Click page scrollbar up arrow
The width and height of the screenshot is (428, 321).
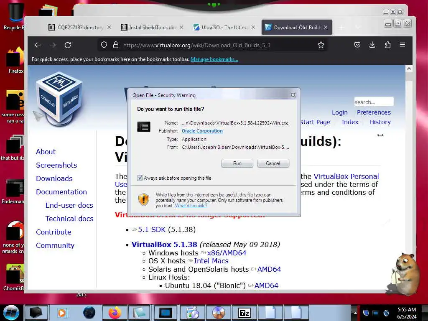[x=409, y=69]
